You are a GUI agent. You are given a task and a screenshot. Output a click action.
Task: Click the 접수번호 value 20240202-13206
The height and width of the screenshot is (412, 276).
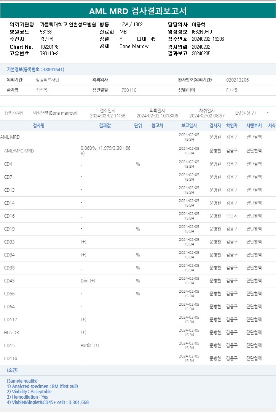(x=208, y=39)
